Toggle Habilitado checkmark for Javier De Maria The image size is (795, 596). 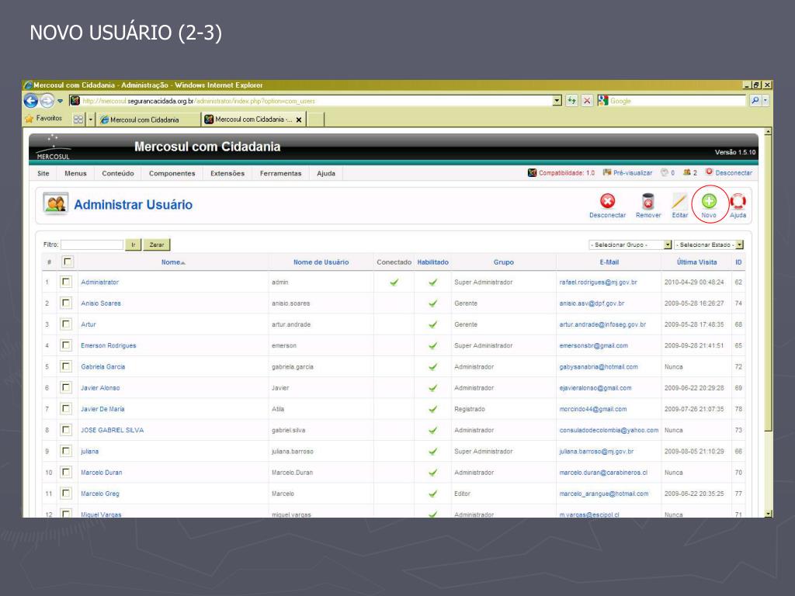[432, 409]
